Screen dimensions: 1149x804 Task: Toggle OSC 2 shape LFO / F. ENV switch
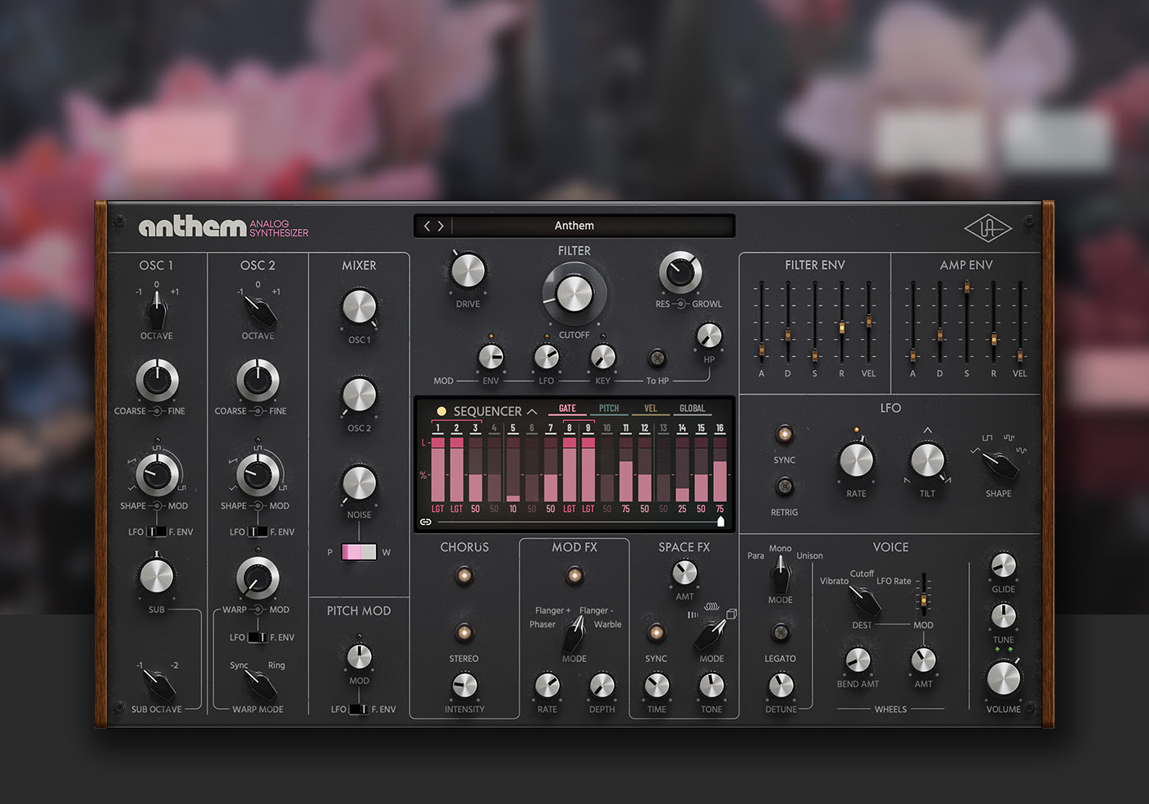click(x=258, y=532)
